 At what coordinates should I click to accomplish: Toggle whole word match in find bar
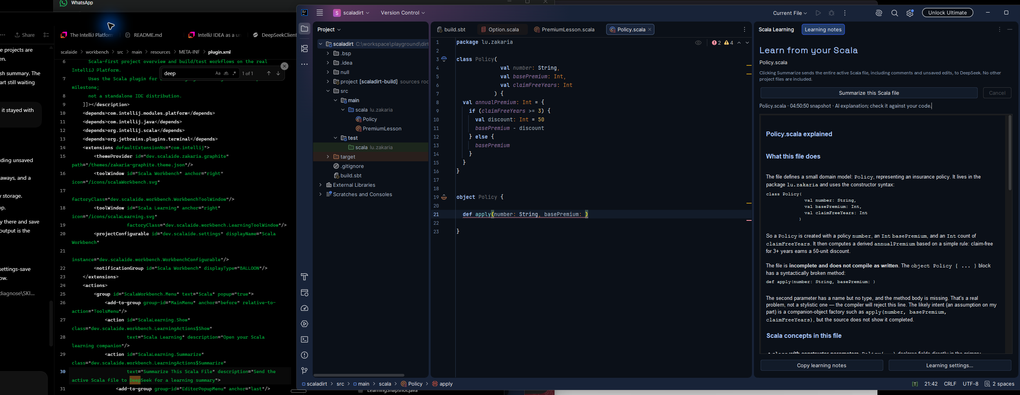coord(226,73)
